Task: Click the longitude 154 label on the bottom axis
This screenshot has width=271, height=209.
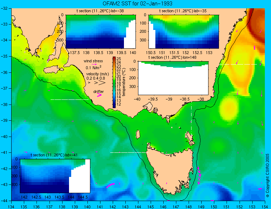Action: [265, 207]
